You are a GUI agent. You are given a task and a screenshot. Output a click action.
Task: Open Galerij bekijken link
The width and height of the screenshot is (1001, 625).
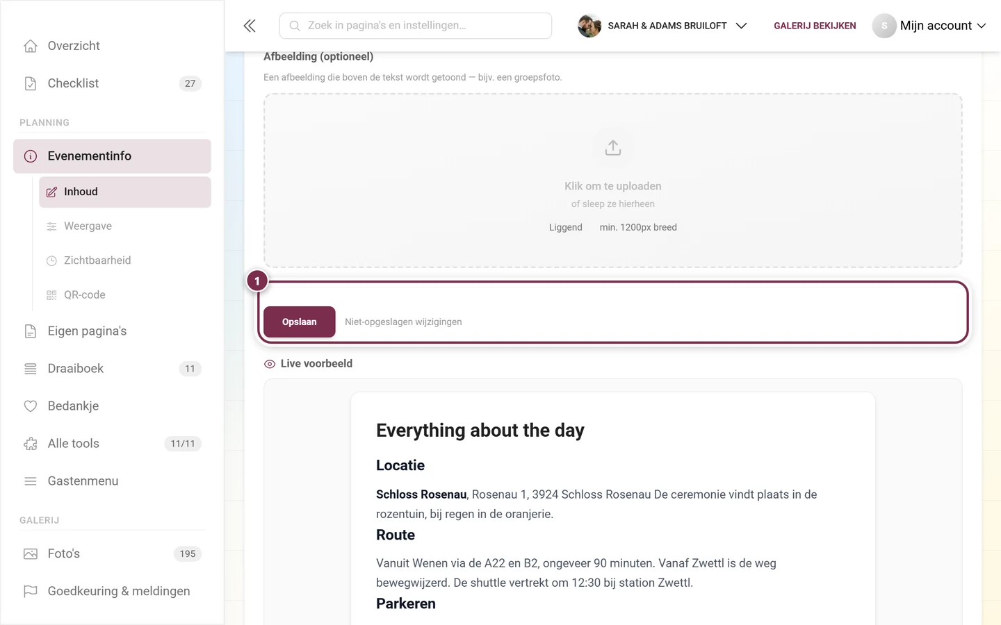coord(815,26)
